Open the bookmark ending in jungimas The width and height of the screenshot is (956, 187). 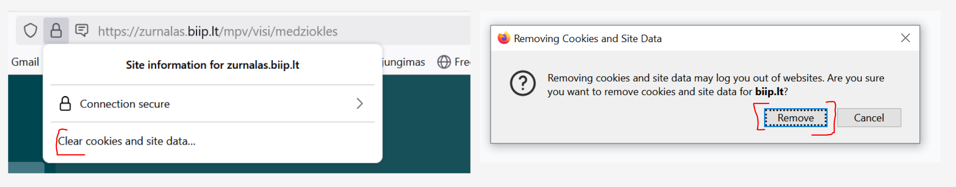[x=404, y=62]
